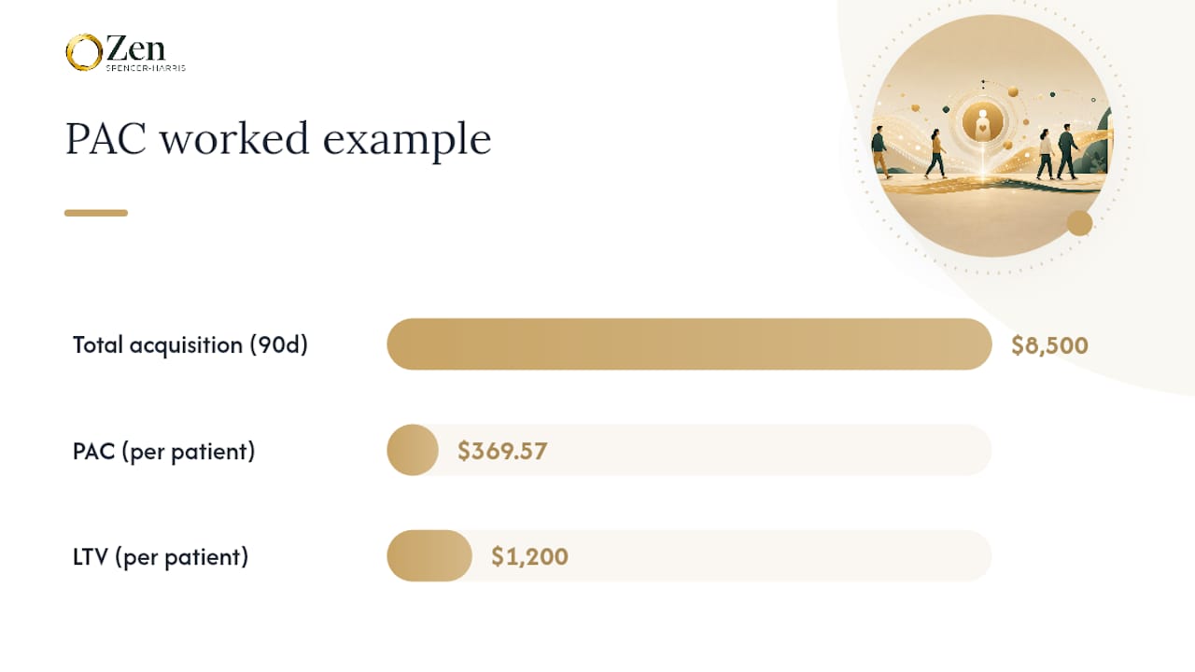The image size is (1195, 672).
Task: Click the LTV bar's gold filled segment
Action: 429,555
